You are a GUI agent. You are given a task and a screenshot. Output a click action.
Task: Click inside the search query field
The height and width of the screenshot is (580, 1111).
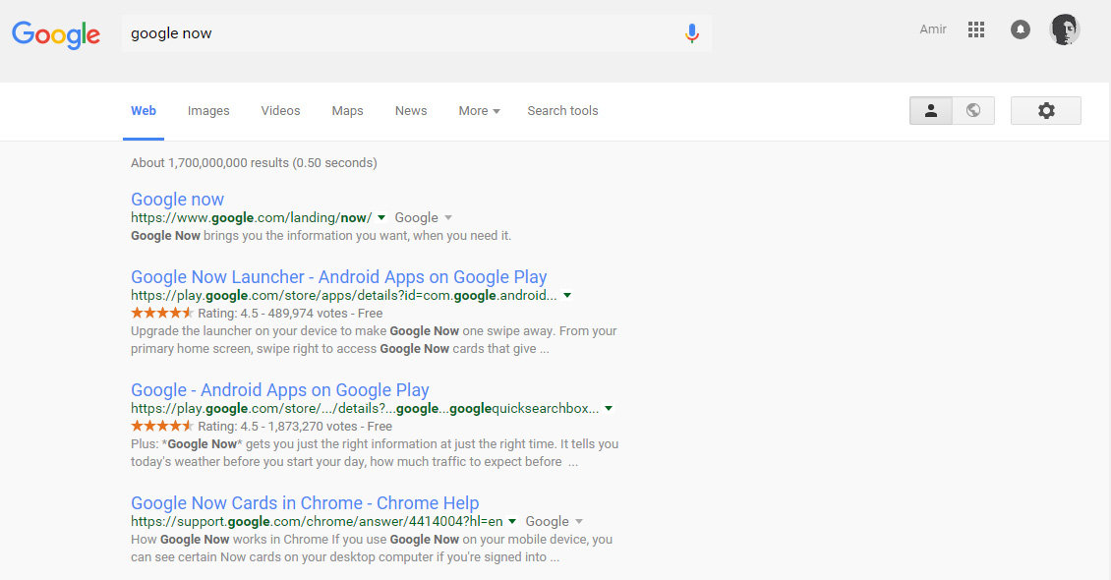[393, 32]
